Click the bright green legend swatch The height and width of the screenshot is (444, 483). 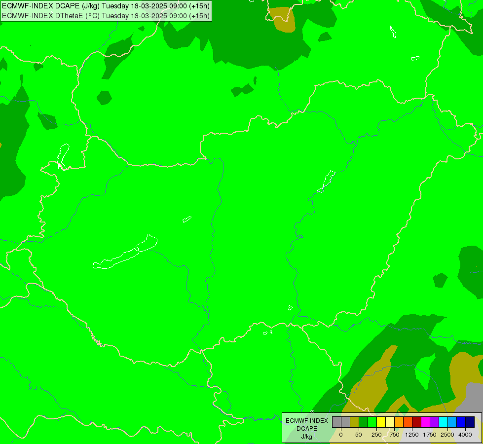coord(372,422)
